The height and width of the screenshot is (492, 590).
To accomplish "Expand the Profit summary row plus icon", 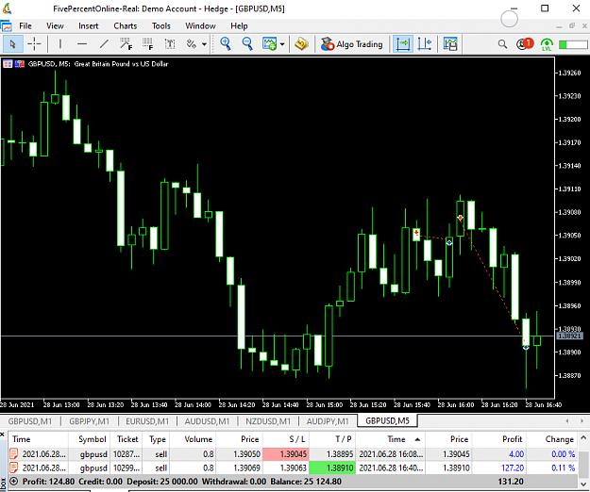I will pos(13,482).
